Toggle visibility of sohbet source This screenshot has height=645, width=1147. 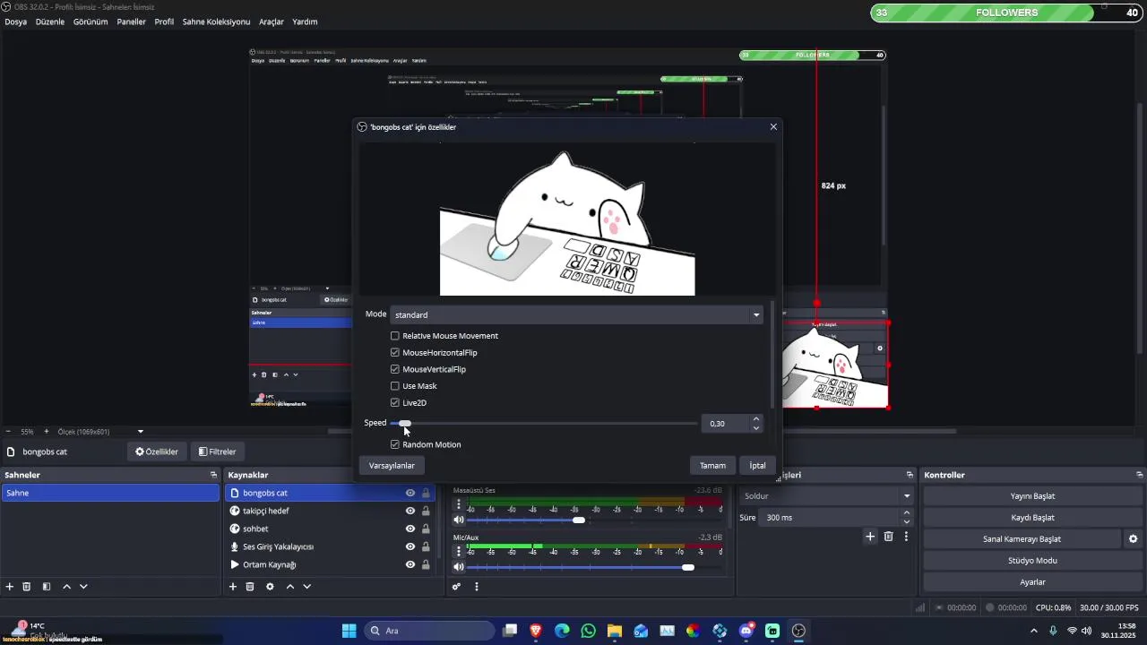coord(410,529)
